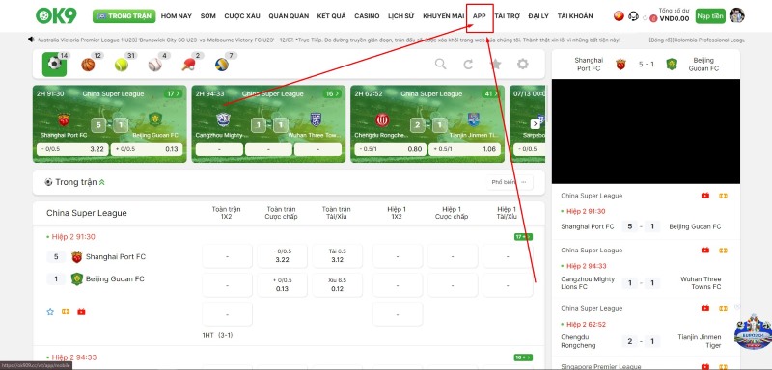Open the search magnifier icon

tap(441, 64)
